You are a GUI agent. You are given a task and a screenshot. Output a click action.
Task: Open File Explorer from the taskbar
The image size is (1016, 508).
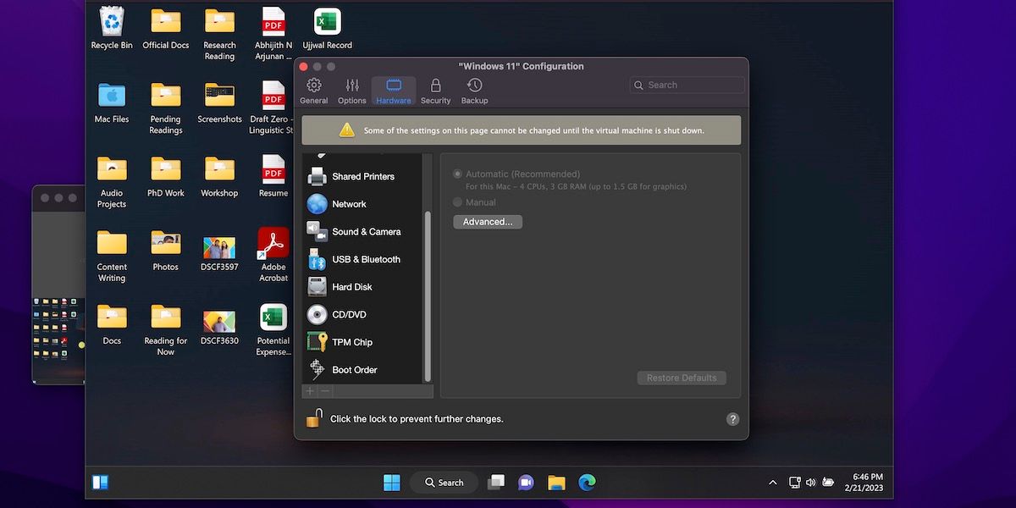point(556,483)
